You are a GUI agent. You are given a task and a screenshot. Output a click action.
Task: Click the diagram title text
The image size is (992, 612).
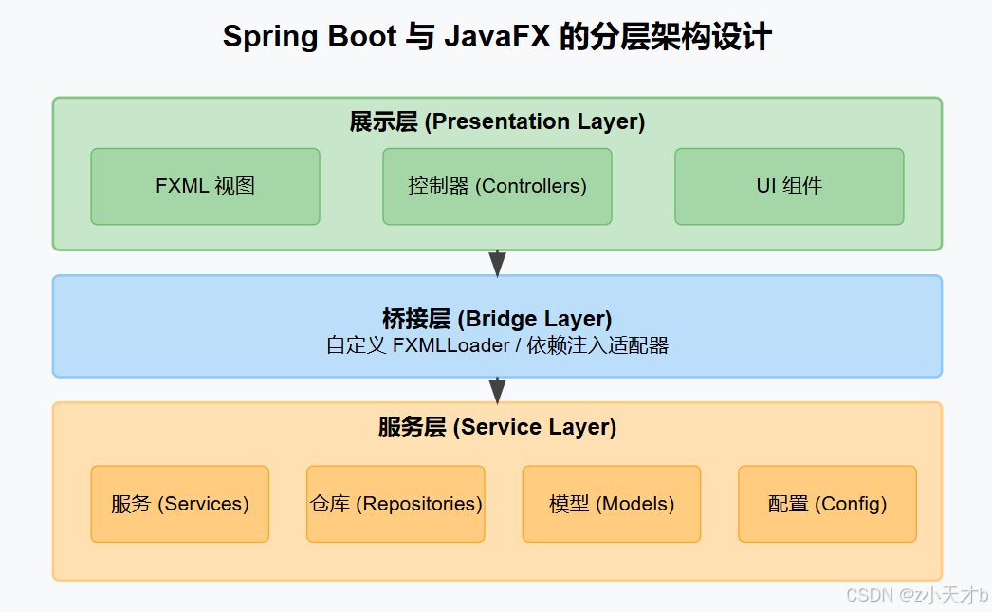coord(497,36)
